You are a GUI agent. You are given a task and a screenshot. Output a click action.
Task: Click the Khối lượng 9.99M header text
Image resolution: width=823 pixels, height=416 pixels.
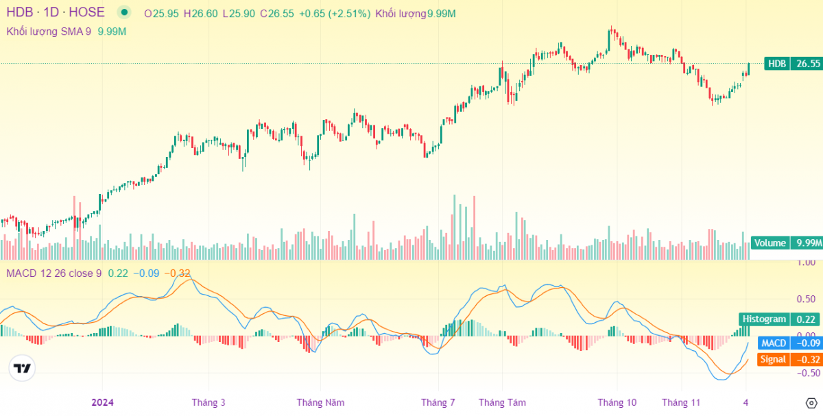[x=416, y=13]
